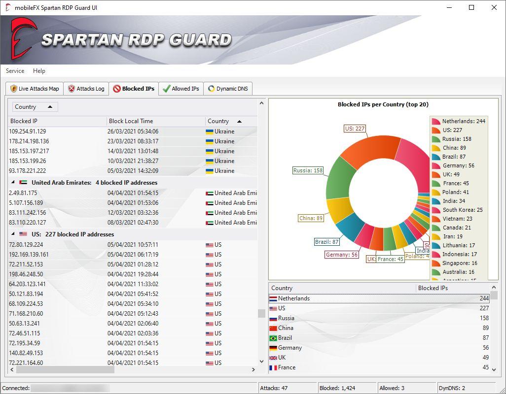Click horizontal scrollbar right arrow
Image resolution: width=506 pixels, height=394 pixels.
[253, 370]
